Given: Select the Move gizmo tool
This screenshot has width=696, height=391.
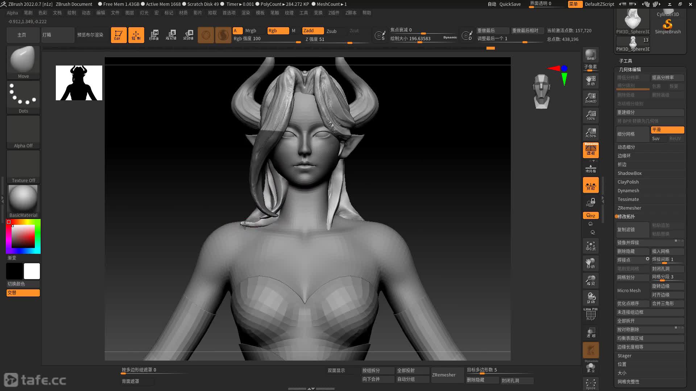Looking at the screenshot, I should coord(154,35).
